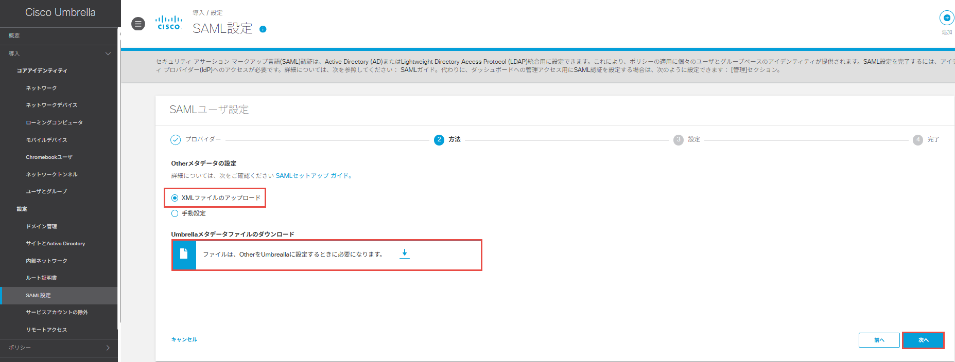Open ネットワークデバイス in sidebar
Image resolution: width=955 pixels, height=362 pixels.
(51, 105)
